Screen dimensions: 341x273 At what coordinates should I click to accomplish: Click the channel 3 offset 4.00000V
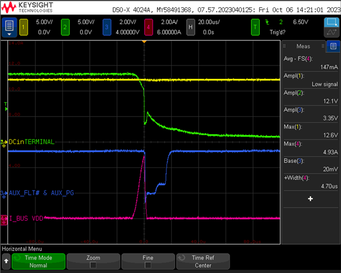127,32
